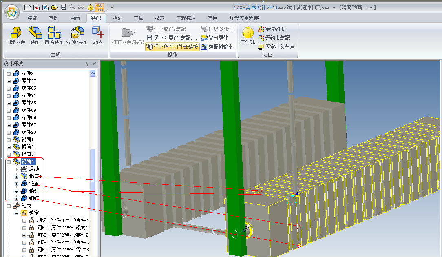Open the quick access toolbar customize dropdown
This screenshot has width=442, height=257.
[x=112, y=7]
